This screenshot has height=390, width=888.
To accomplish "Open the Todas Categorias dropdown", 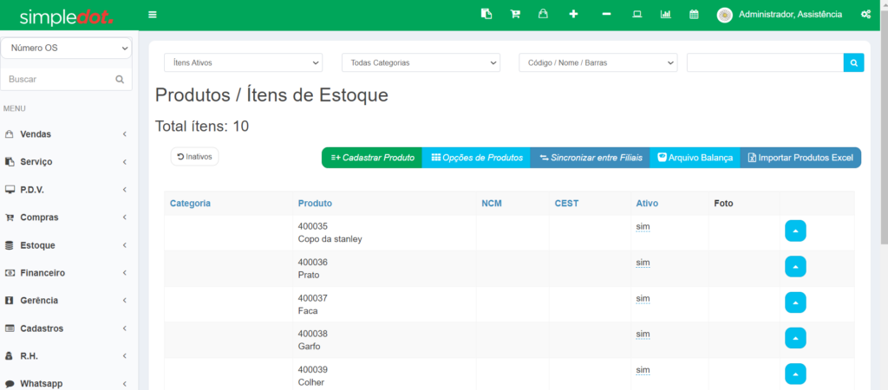I will pos(421,63).
